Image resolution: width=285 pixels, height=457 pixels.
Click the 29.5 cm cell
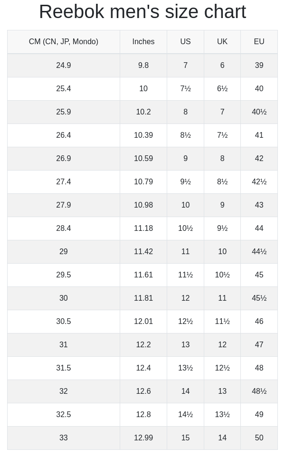64,275
